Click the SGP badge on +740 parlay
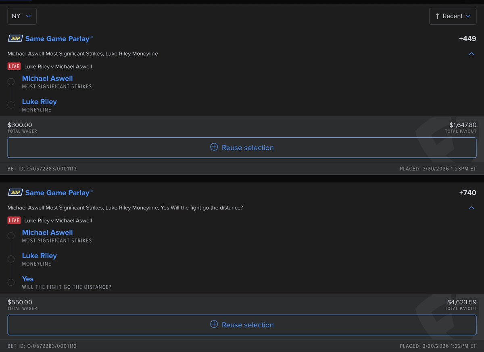This screenshot has height=352, width=484. (15, 193)
